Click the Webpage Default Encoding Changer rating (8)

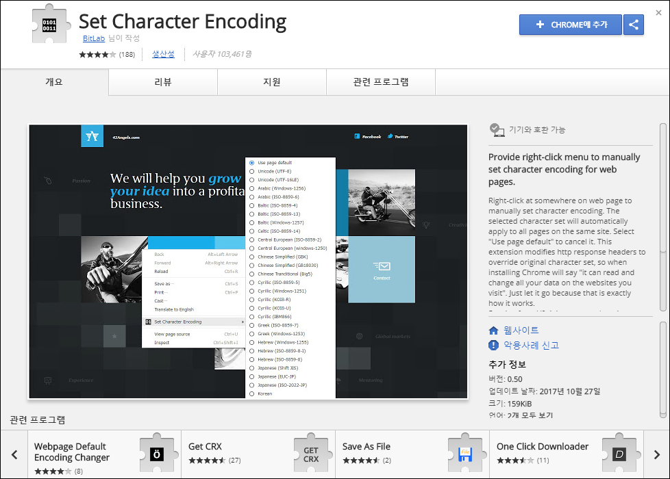(x=58, y=471)
